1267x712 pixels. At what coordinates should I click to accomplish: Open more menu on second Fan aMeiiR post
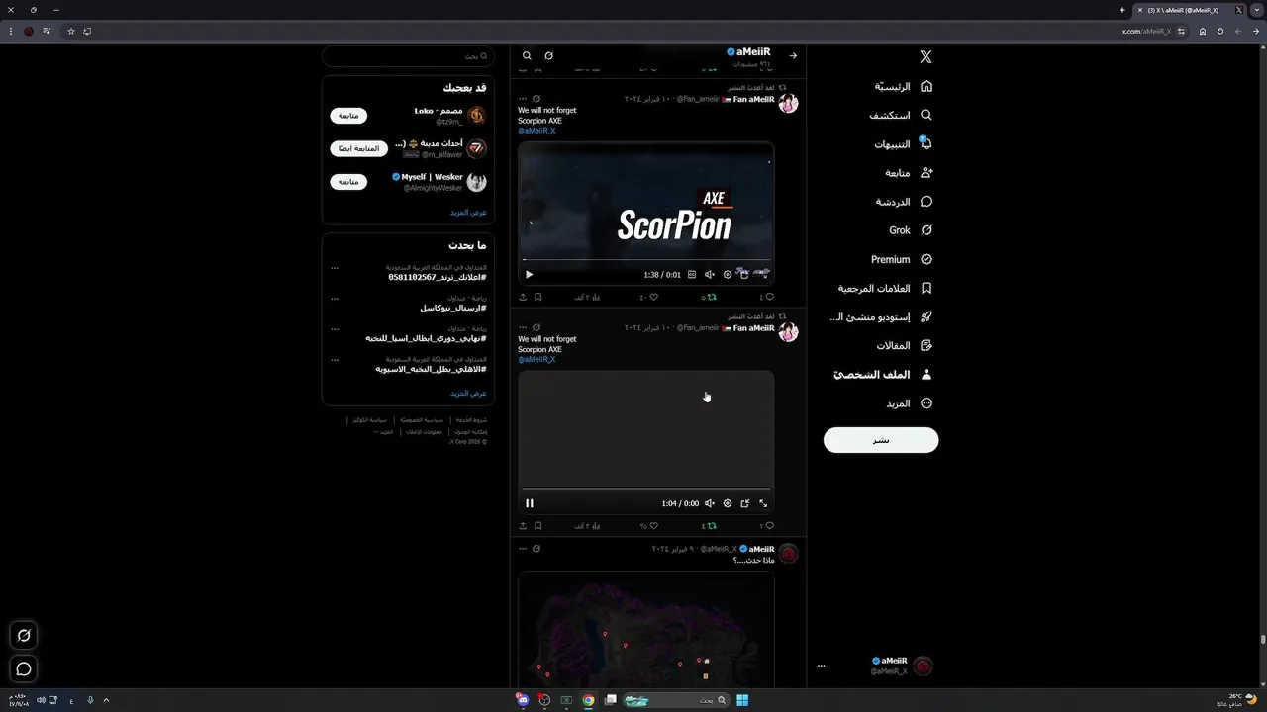523,327
